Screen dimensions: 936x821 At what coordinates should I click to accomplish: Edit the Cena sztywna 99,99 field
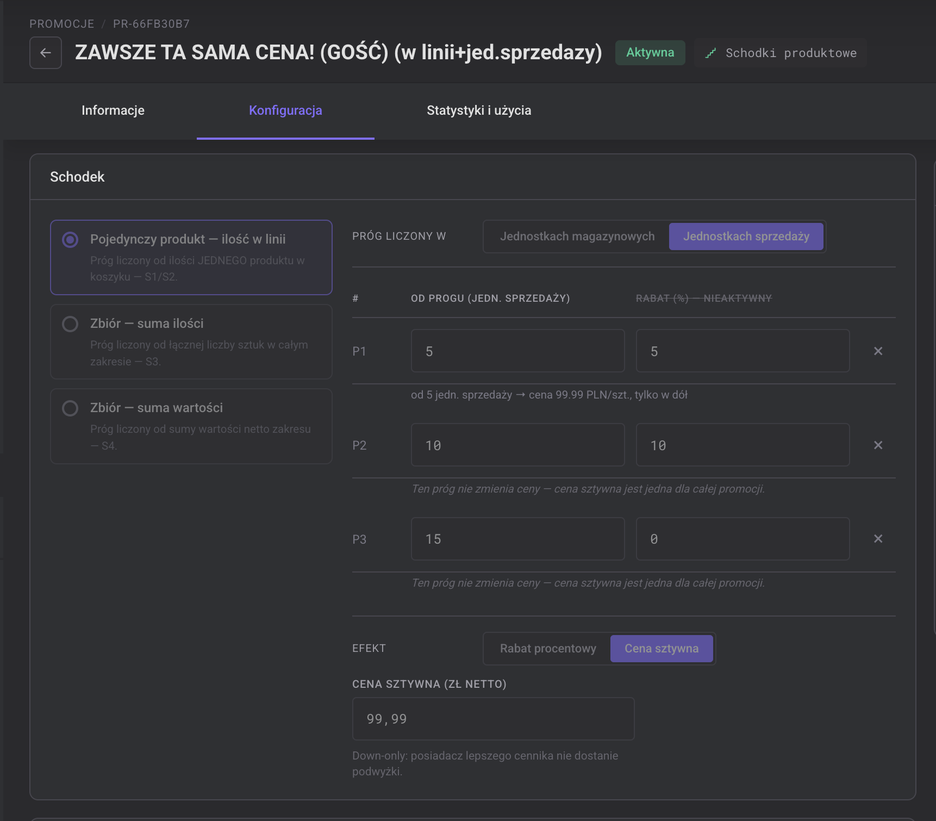coord(494,719)
